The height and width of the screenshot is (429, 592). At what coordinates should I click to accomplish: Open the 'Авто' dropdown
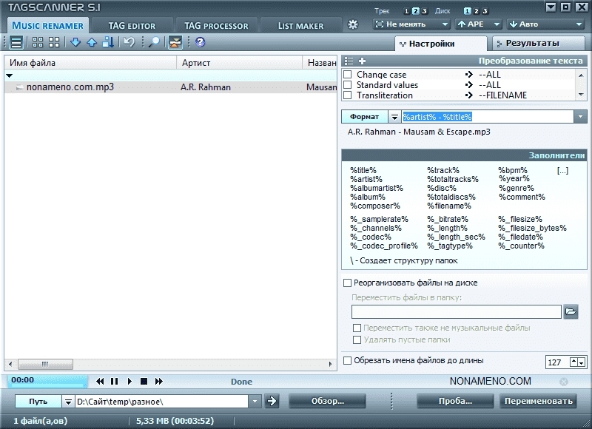click(545, 24)
